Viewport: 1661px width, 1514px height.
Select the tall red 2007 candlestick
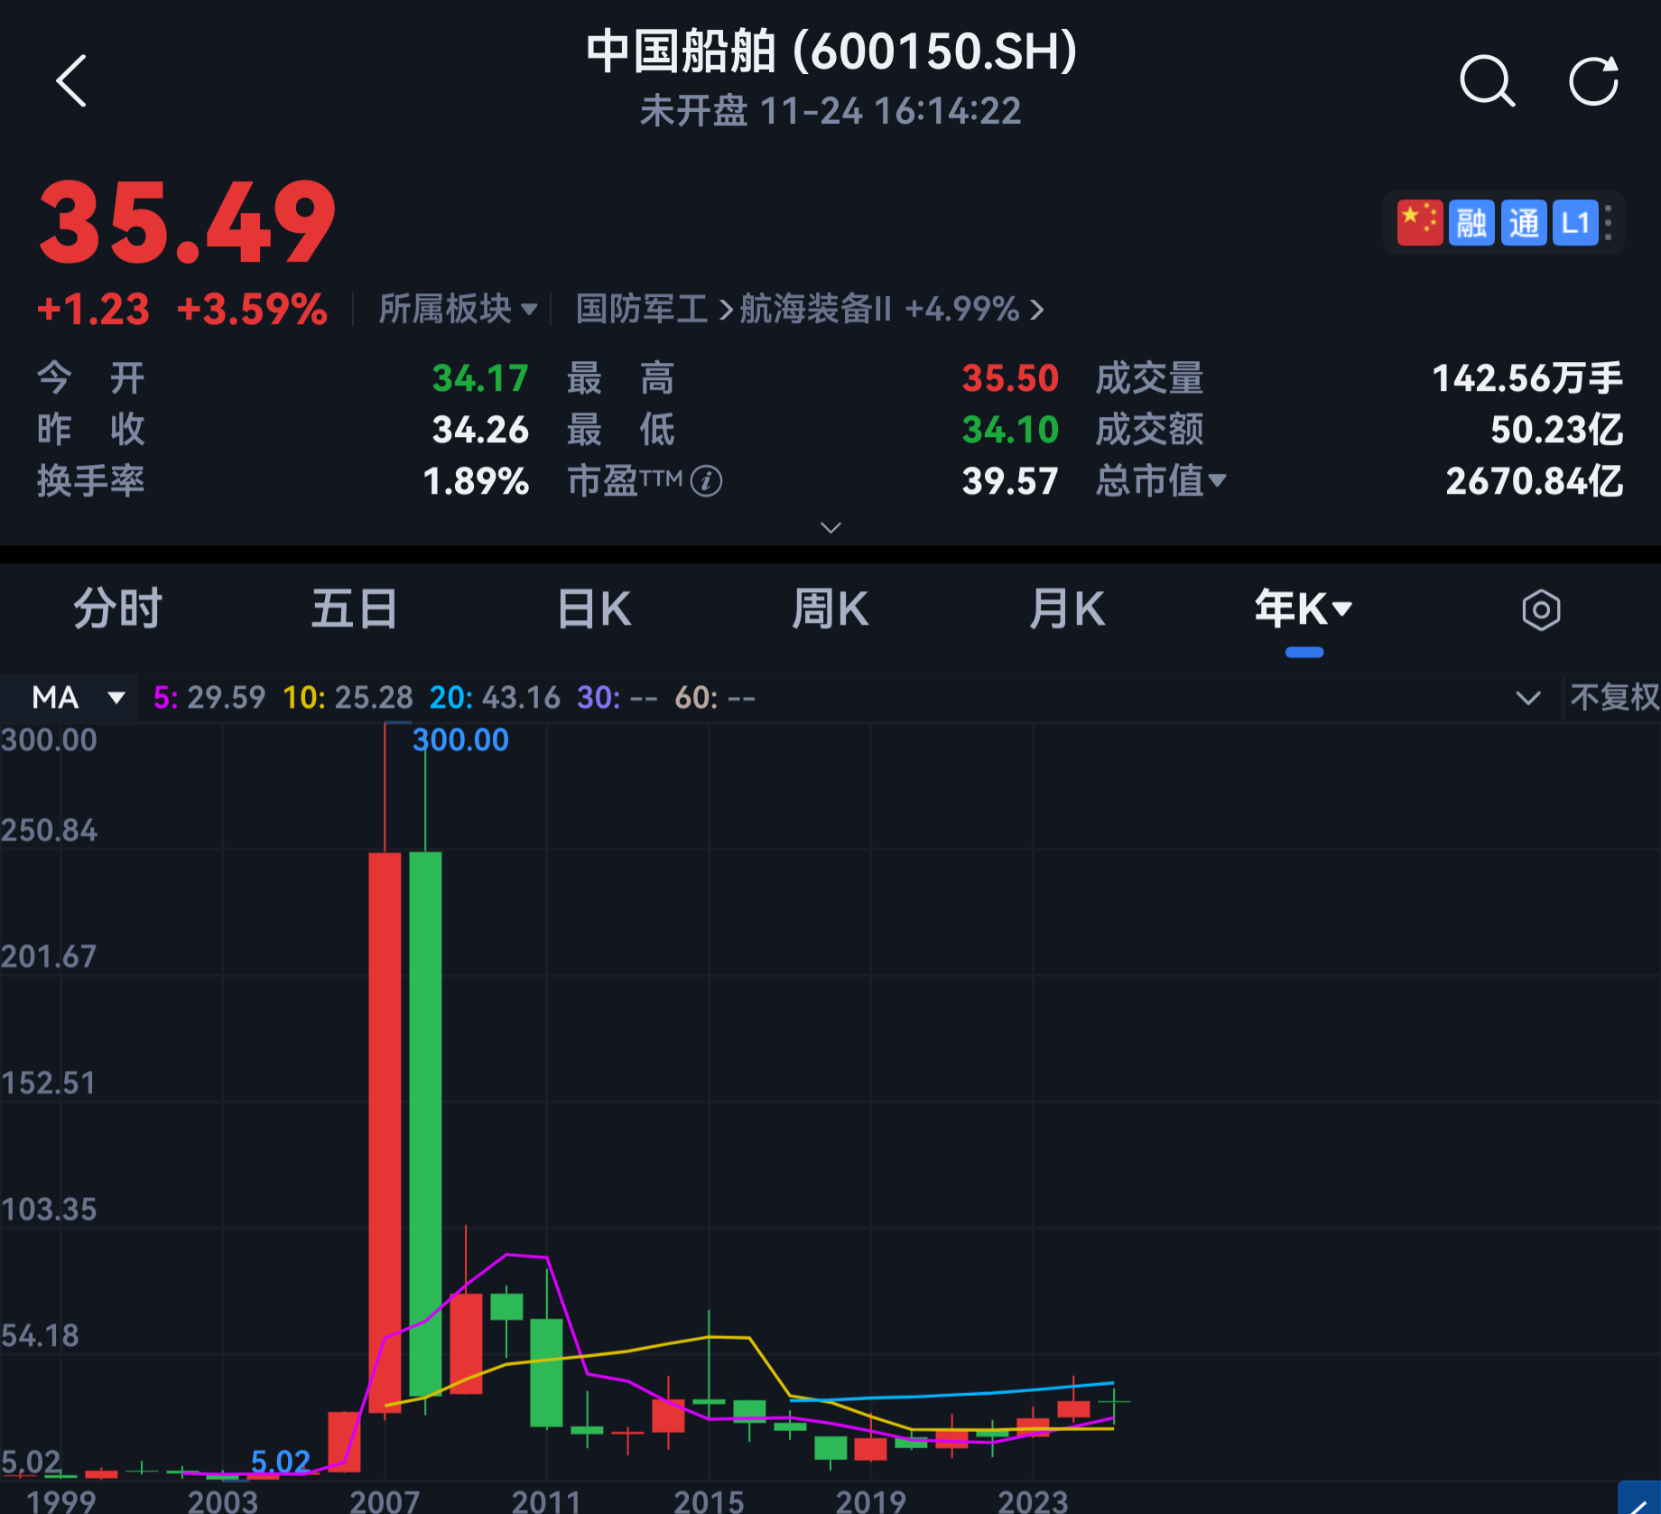[385, 1132]
